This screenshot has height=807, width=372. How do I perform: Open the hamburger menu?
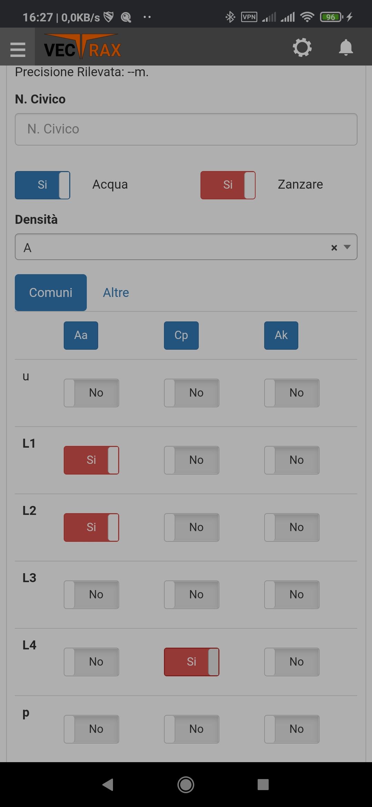[x=18, y=49]
